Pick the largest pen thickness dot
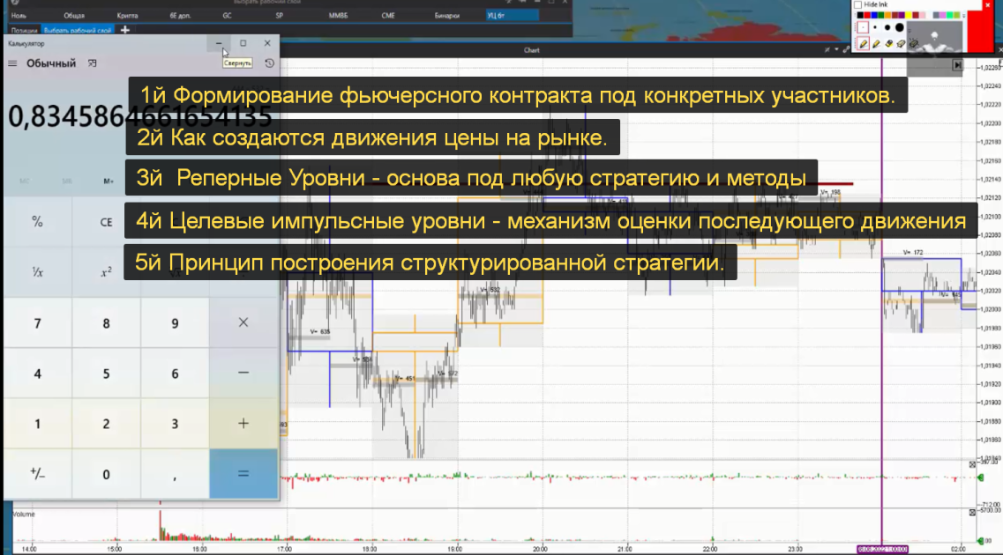Viewport: 1003px width, 555px height. coord(900,27)
